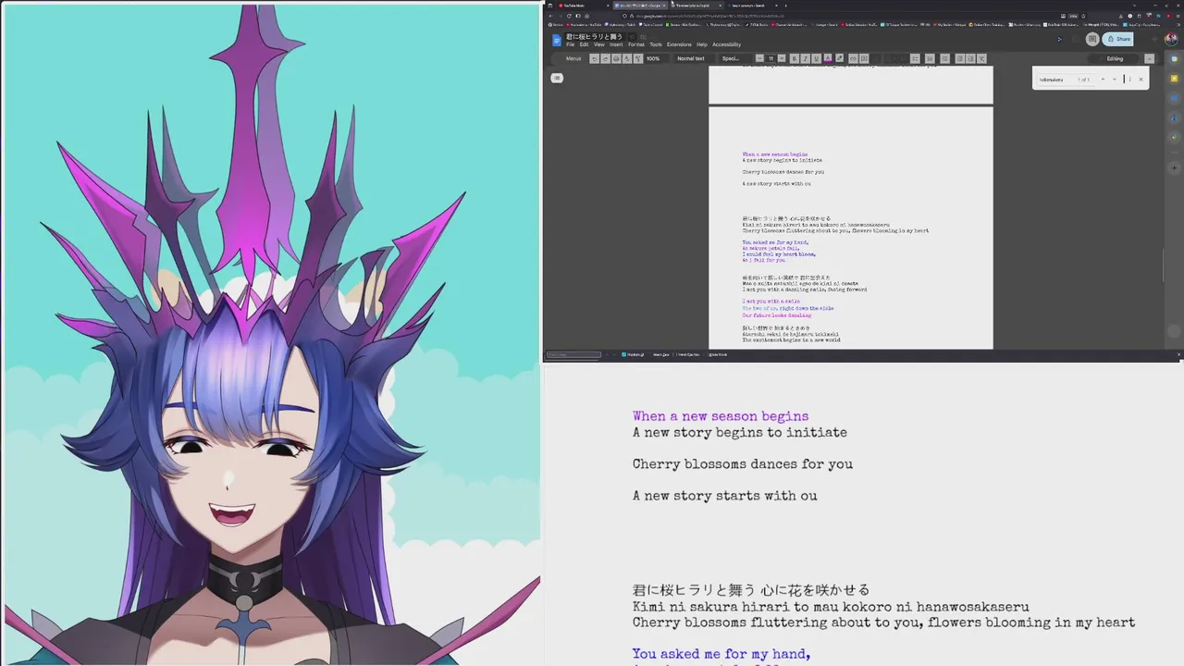Add a comment from the toolbar

[x=863, y=58]
